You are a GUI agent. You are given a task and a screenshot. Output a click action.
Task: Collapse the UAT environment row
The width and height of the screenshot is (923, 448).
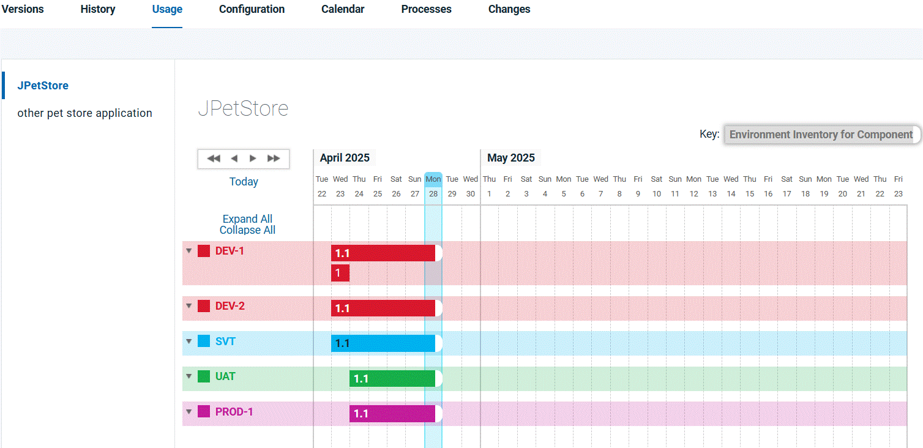point(189,376)
